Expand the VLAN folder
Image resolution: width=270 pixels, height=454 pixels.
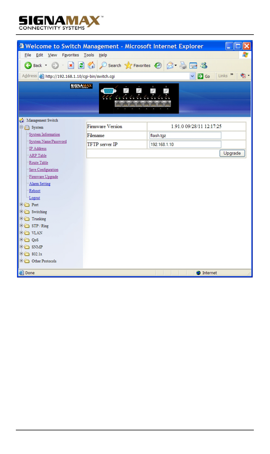coord(21,232)
